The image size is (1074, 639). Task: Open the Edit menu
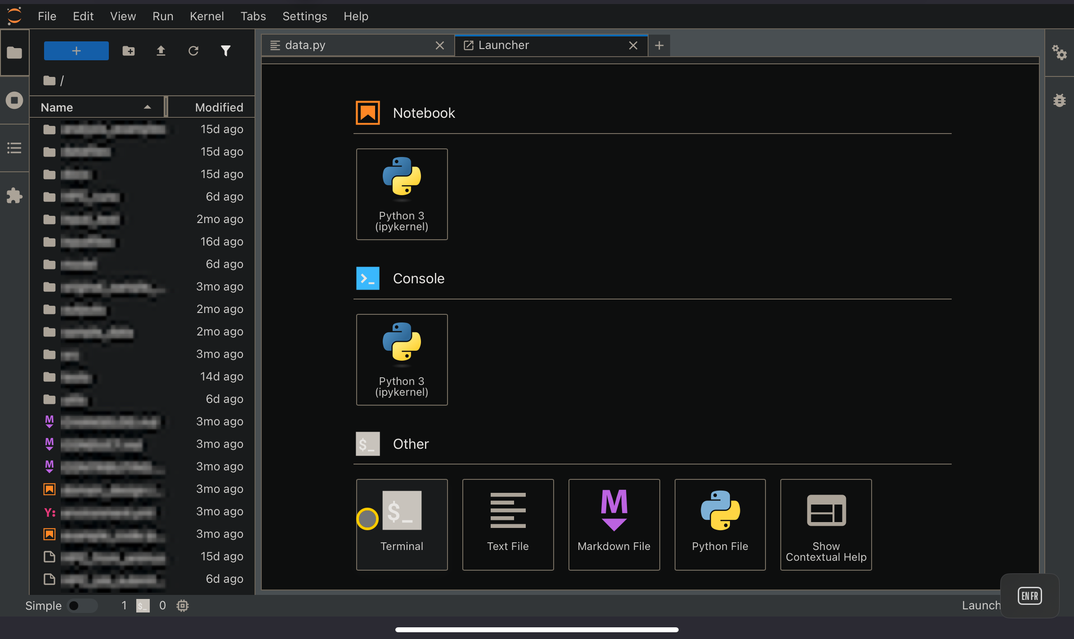click(x=83, y=16)
